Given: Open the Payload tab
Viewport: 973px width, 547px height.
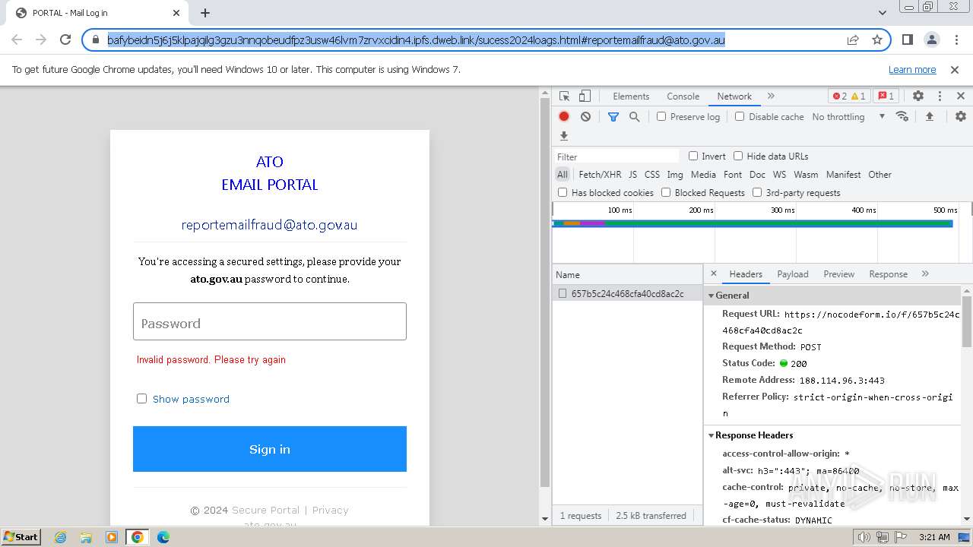Looking at the screenshot, I should pos(793,273).
